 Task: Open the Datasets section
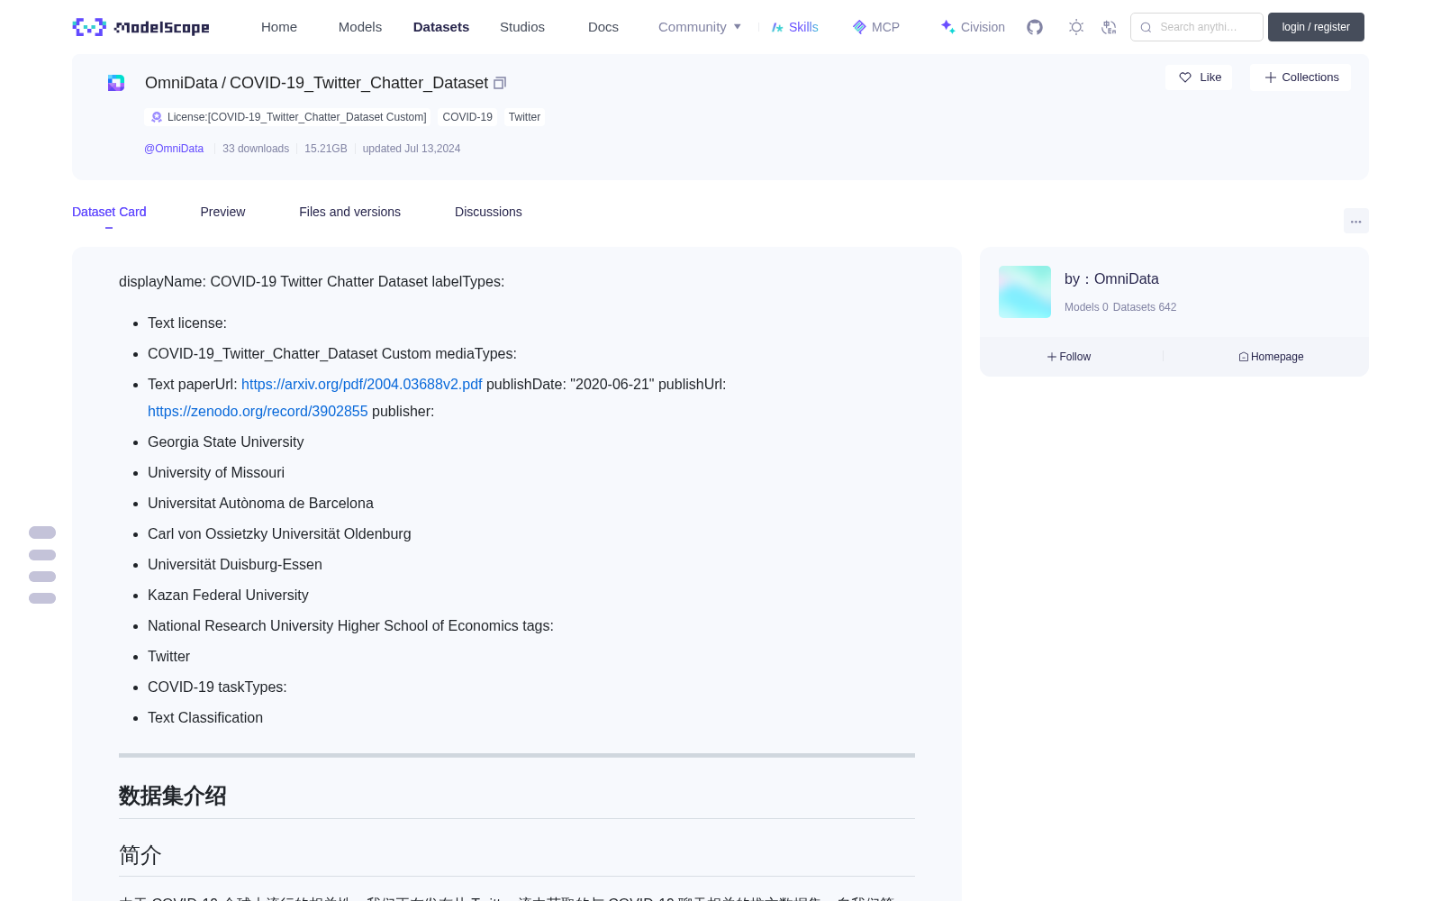441,27
